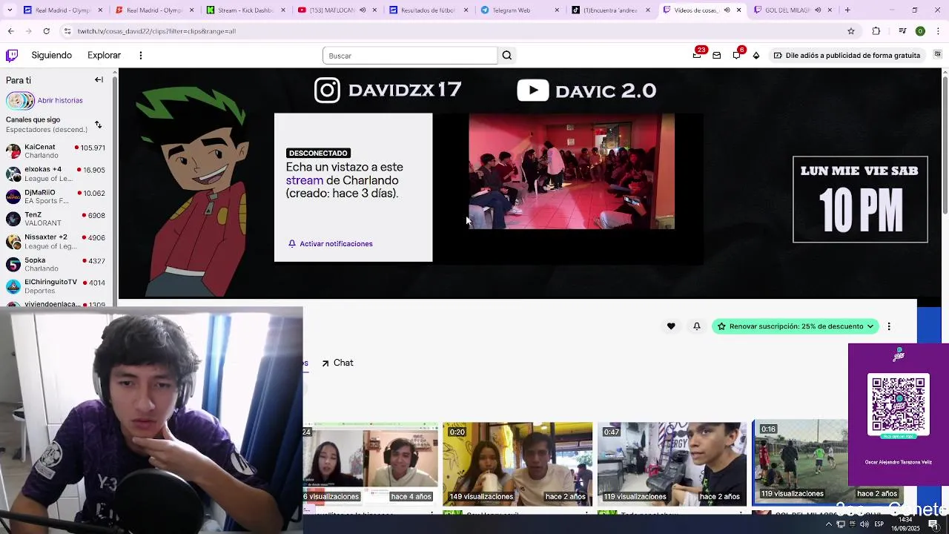
Task: Show hidden system tray icons
Action: pos(828,524)
